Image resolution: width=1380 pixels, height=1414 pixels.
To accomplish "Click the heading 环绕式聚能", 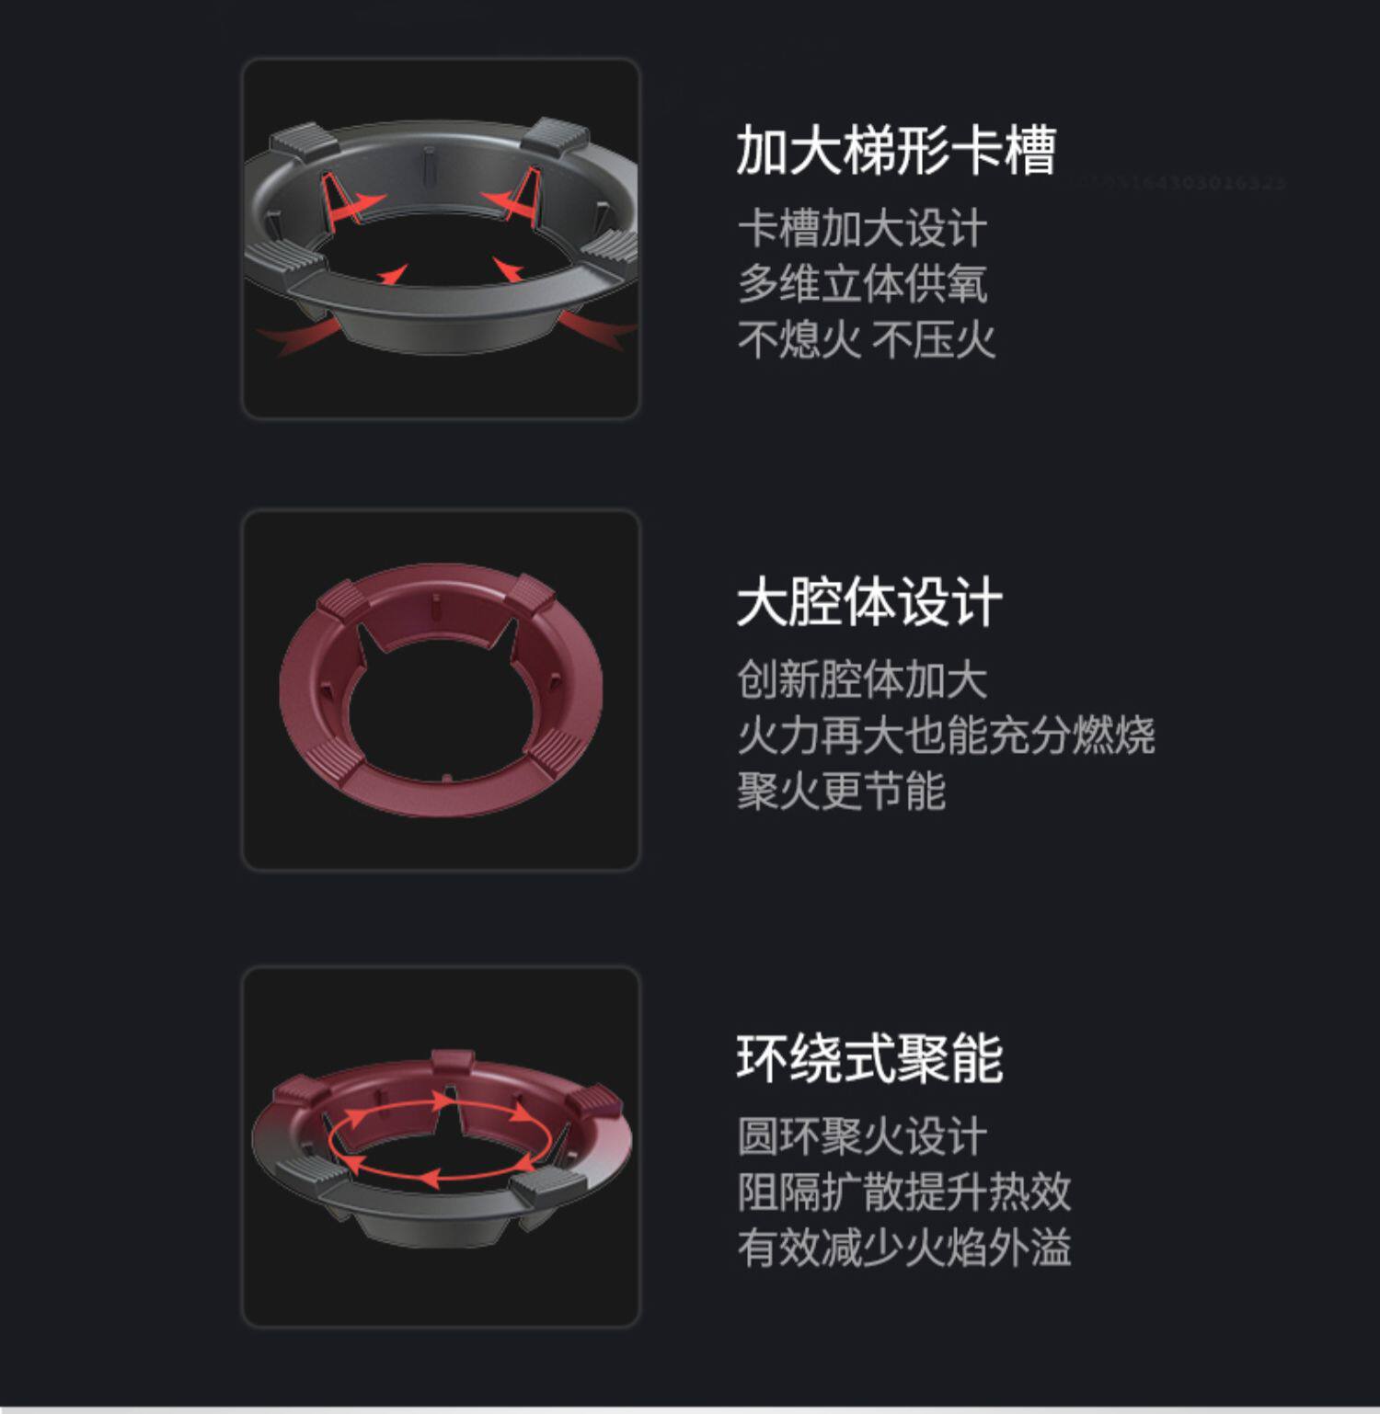I will pyautogui.click(x=869, y=1058).
